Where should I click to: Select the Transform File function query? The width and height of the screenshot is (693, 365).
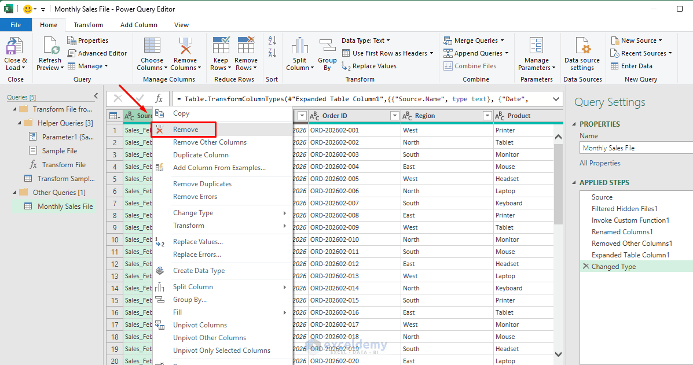[57, 165]
